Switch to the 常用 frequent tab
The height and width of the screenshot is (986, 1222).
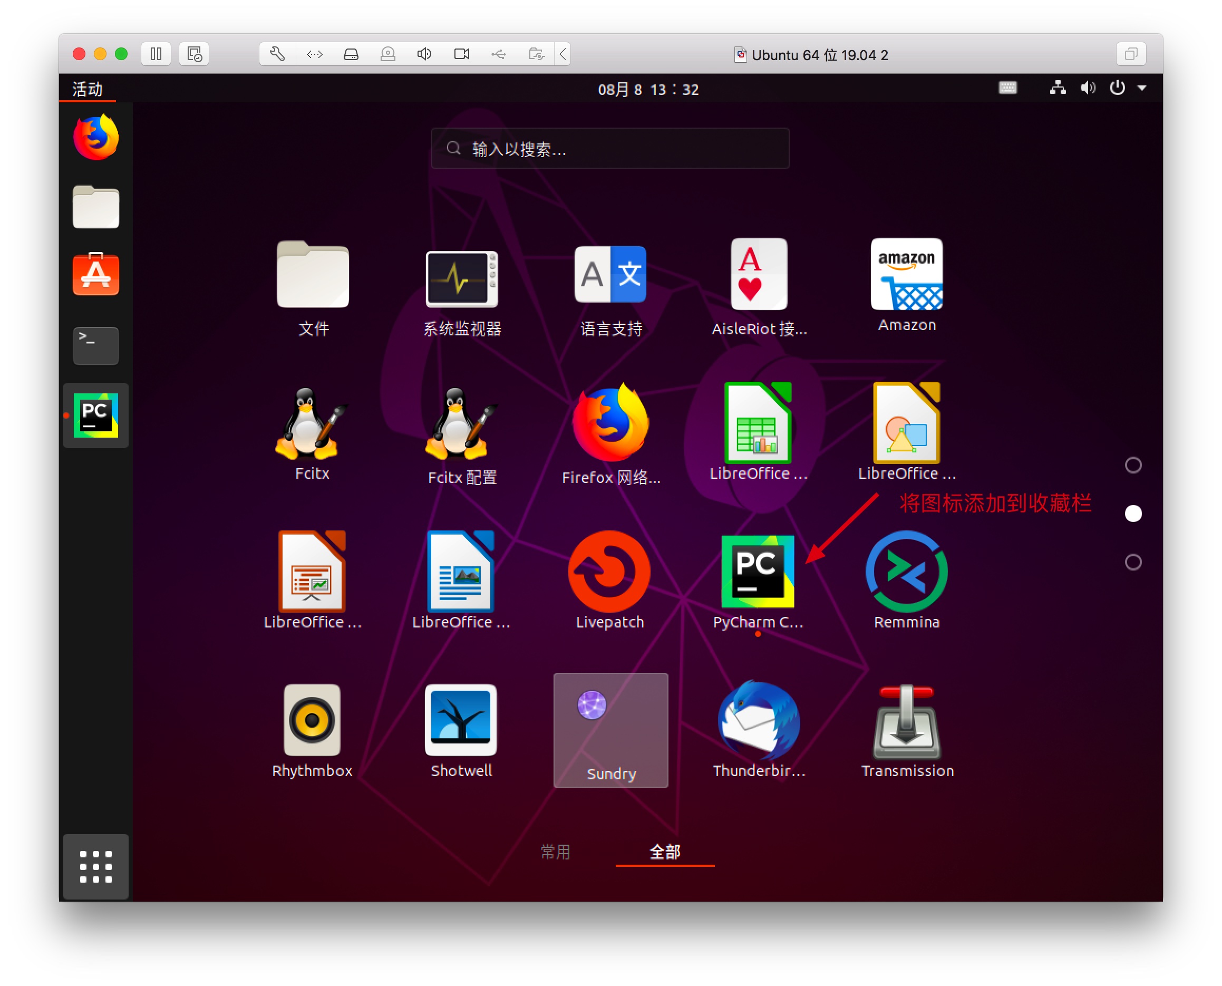(x=555, y=852)
